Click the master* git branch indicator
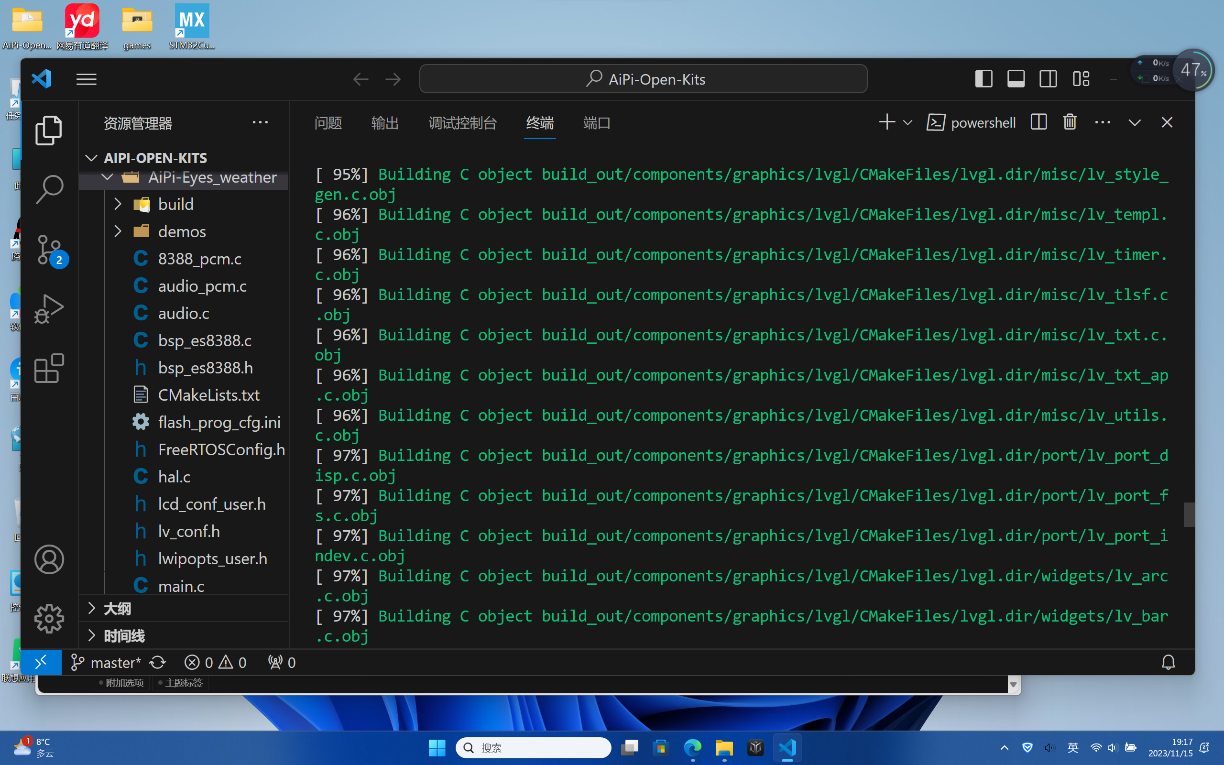 (106, 662)
